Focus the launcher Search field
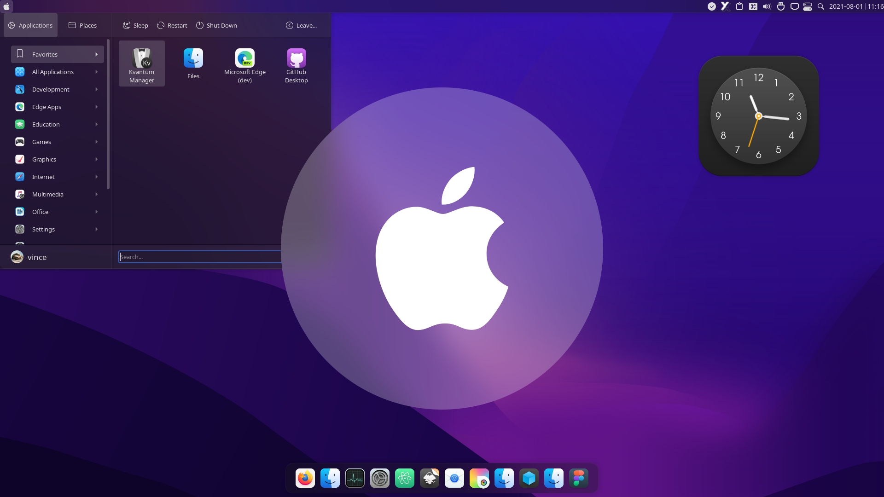Image resolution: width=884 pixels, height=497 pixels. (199, 257)
